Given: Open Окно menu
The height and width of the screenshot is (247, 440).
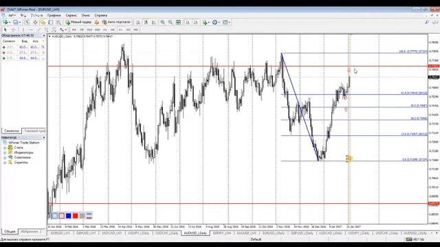Looking at the screenshot, I should click(x=85, y=15).
